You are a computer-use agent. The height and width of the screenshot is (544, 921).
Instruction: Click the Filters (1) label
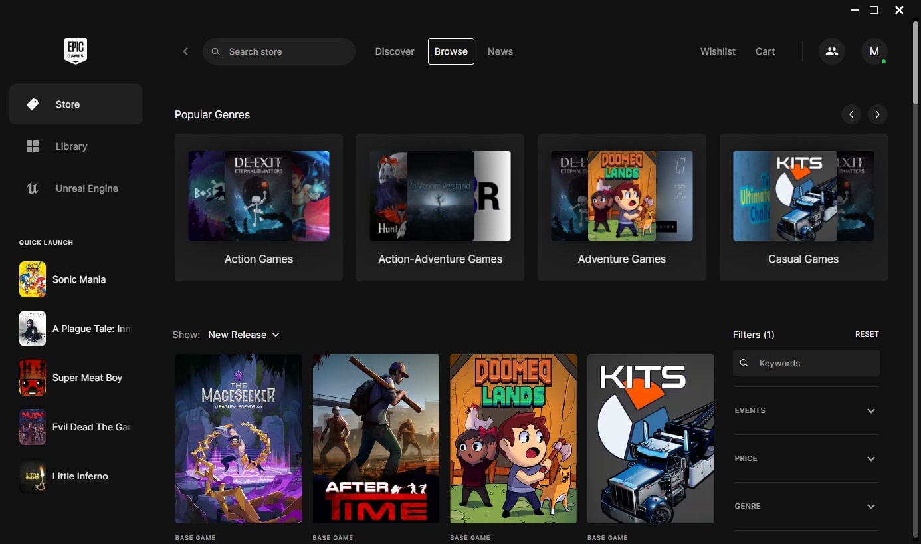[x=754, y=335]
